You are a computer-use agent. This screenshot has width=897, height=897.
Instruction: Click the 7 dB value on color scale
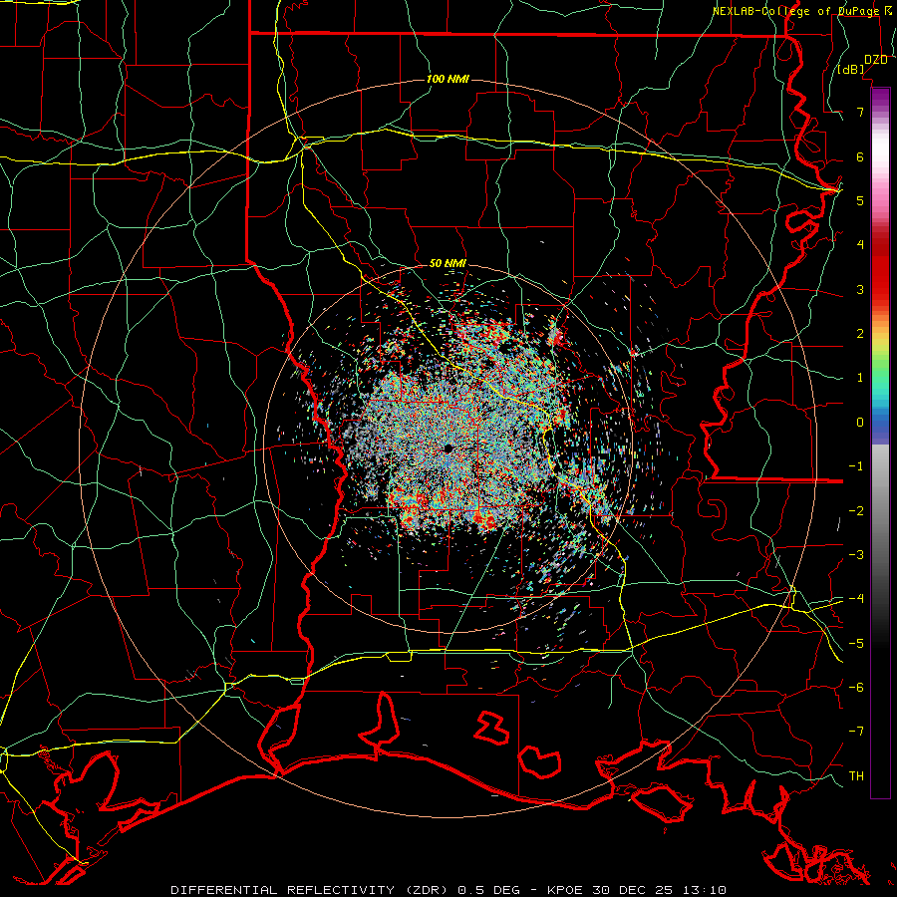click(x=860, y=112)
